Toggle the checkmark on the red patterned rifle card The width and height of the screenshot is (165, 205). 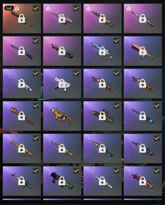click(x=157, y=171)
